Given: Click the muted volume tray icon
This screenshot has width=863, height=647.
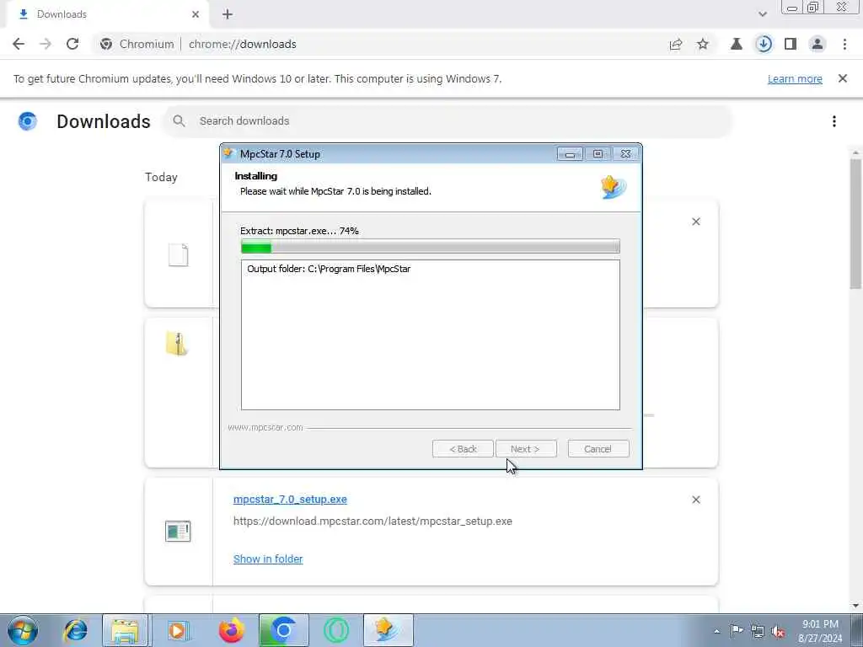Looking at the screenshot, I should point(778,632).
